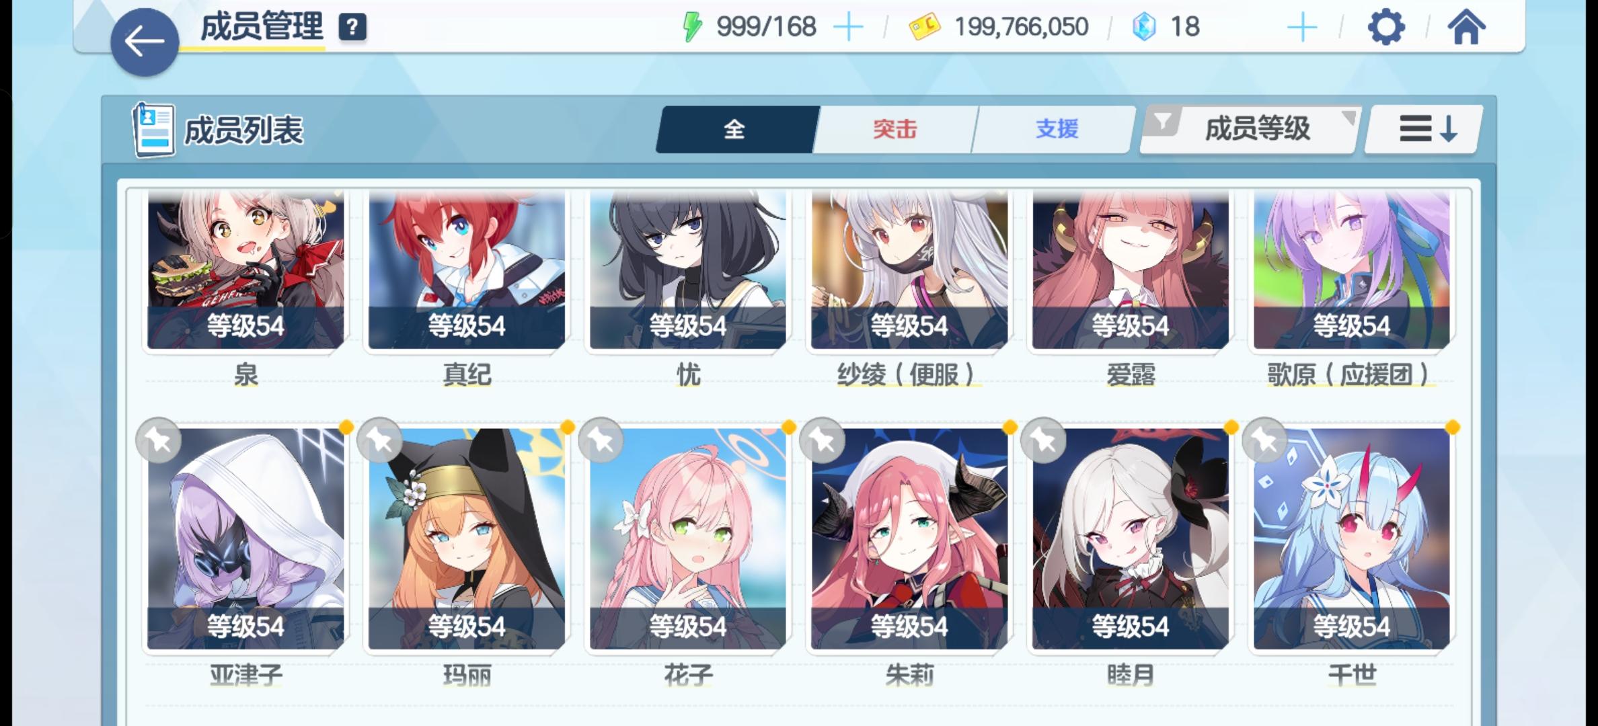The width and height of the screenshot is (1598, 726).
Task: Toggle the pin on 亚津子 card
Action: coord(159,440)
